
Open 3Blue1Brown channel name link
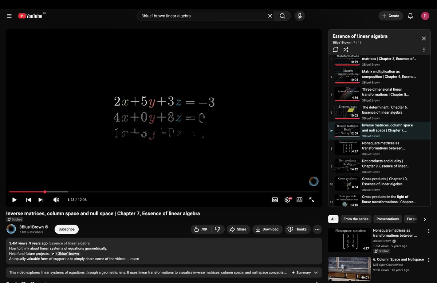(x=31, y=227)
